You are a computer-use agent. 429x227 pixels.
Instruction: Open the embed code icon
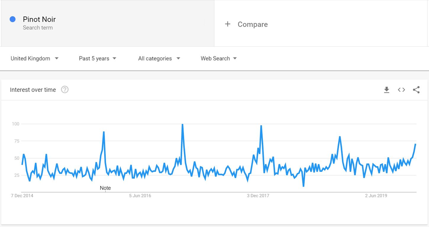(401, 90)
